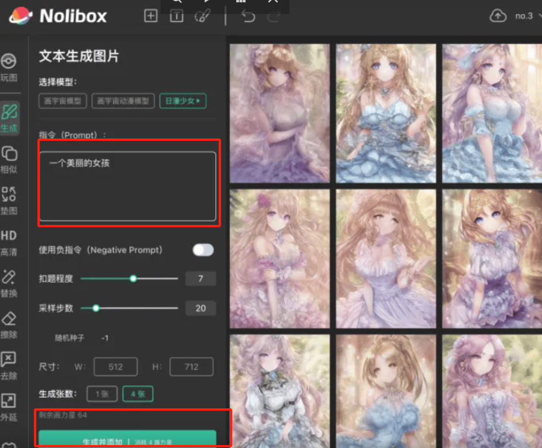The height and width of the screenshot is (448, 542).
Task: Expand the 日漫少女 model dropdown
Action: point(183,100)
